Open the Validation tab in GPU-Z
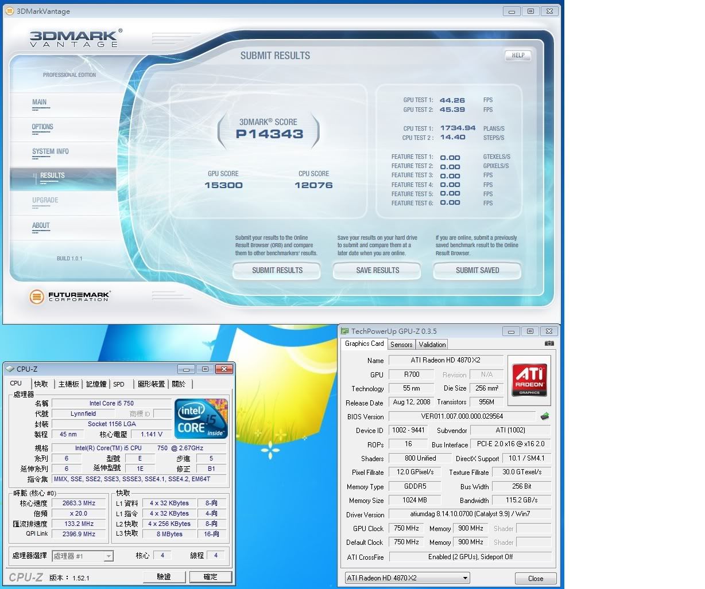Viewport: 705px width, 589px height. click(432, 345)
